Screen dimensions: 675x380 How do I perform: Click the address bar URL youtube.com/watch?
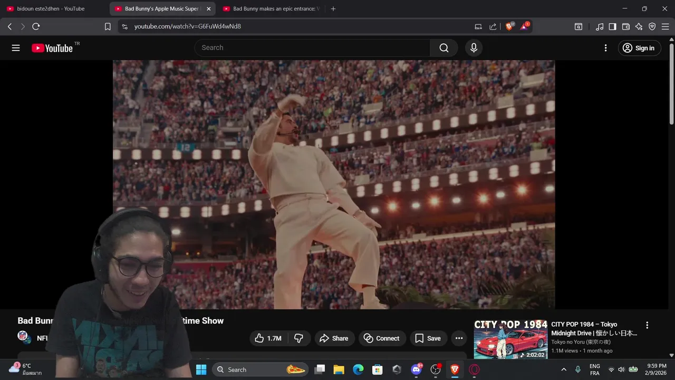pos(187,26)
